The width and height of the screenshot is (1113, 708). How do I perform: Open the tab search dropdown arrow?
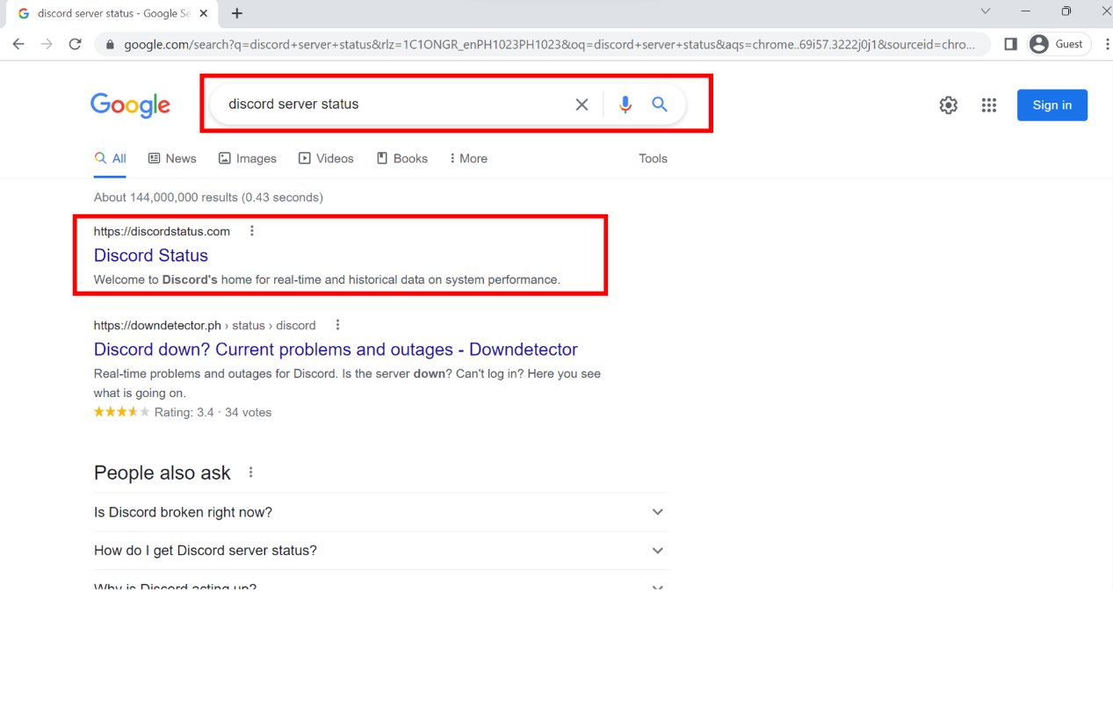[x=985, y=11]
